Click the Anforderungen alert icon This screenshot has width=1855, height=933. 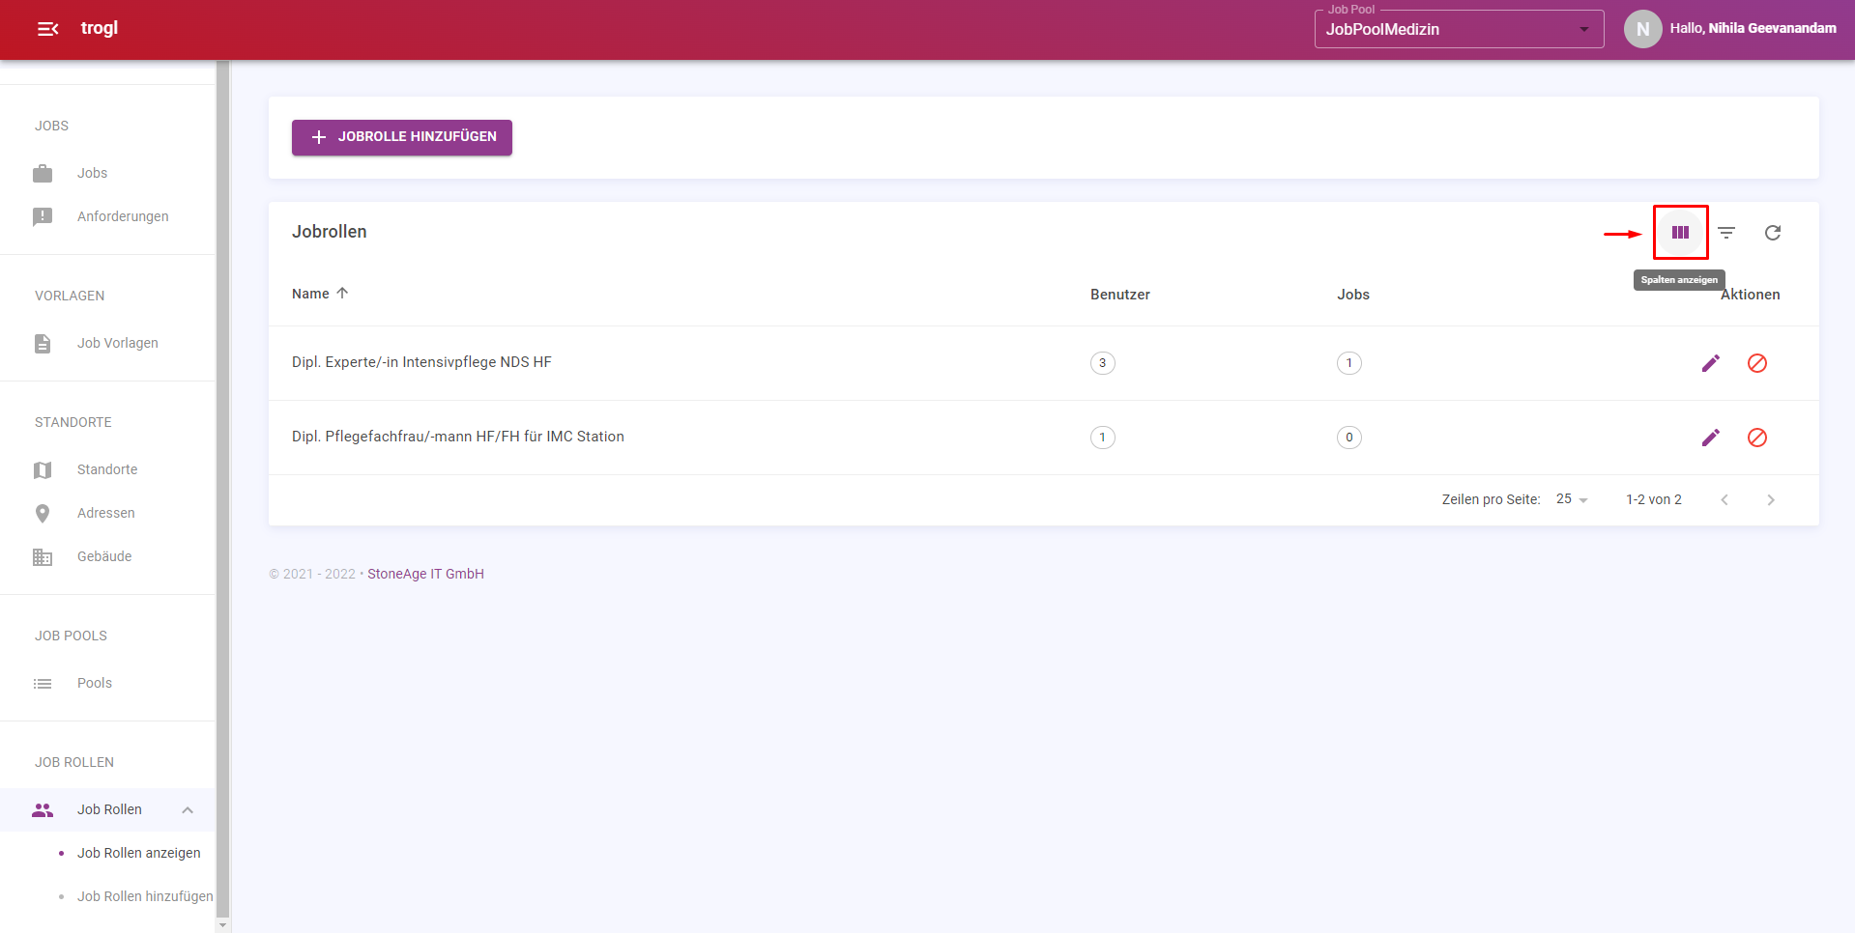tap(43, 217)
